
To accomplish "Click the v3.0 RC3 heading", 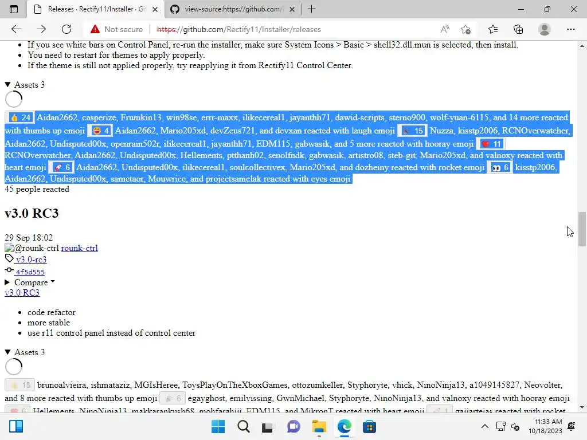I will coord(32,213).
